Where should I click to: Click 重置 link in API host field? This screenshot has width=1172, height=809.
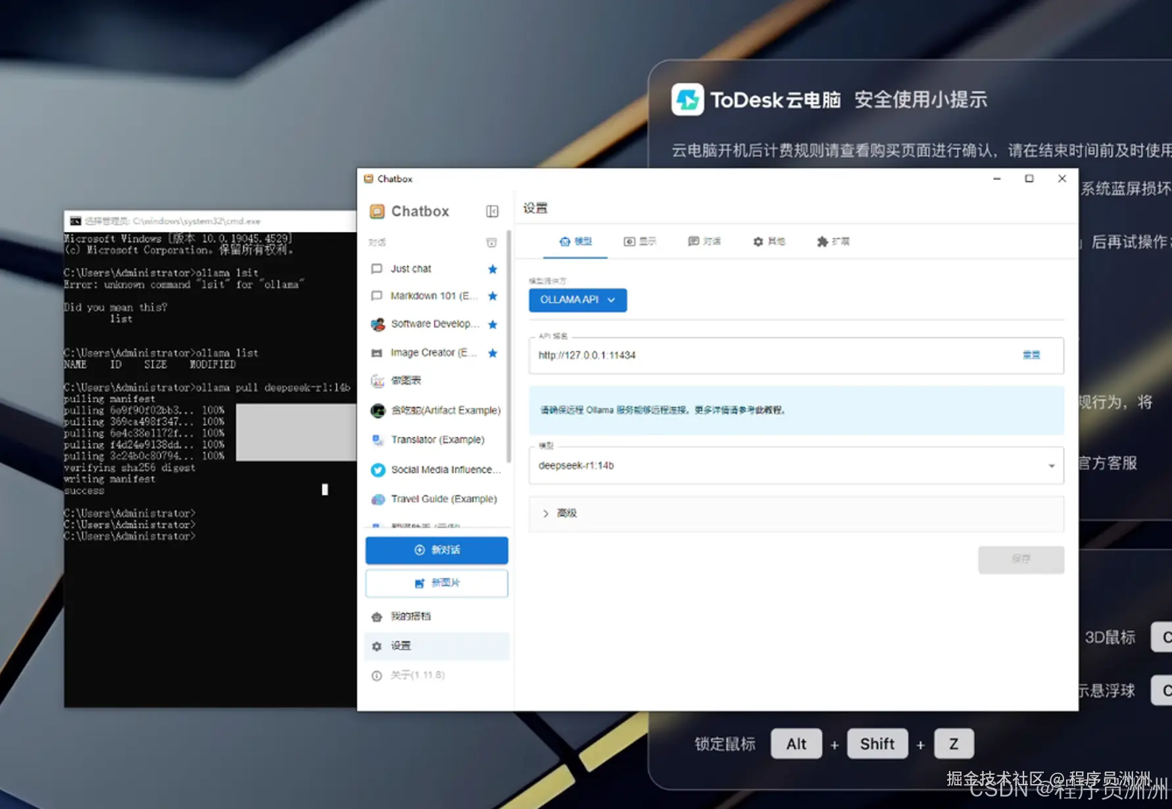[1031, 355]
